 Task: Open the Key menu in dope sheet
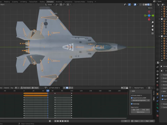click(x=12, y=88)
